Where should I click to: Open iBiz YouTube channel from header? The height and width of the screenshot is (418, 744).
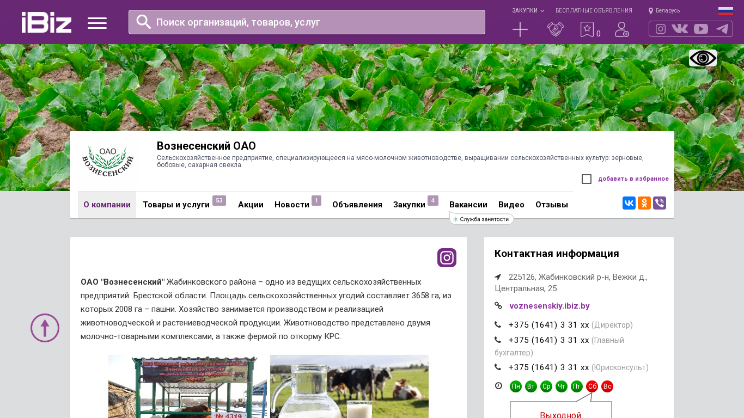[701, 29]
